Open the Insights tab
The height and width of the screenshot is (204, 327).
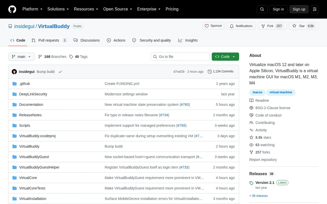click(x=188, y=40)
